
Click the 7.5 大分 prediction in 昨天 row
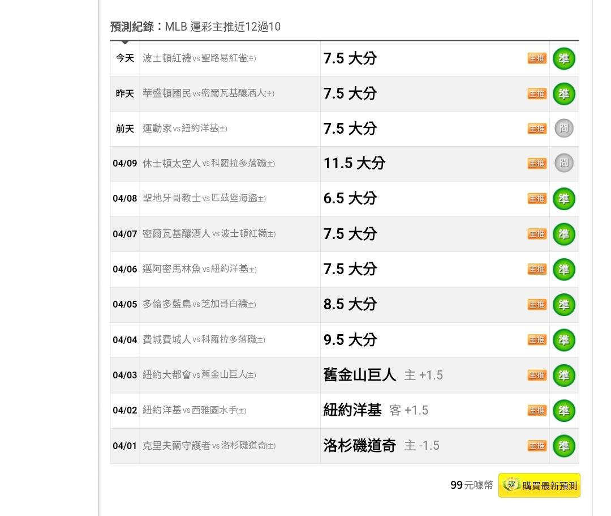point(350,93)
